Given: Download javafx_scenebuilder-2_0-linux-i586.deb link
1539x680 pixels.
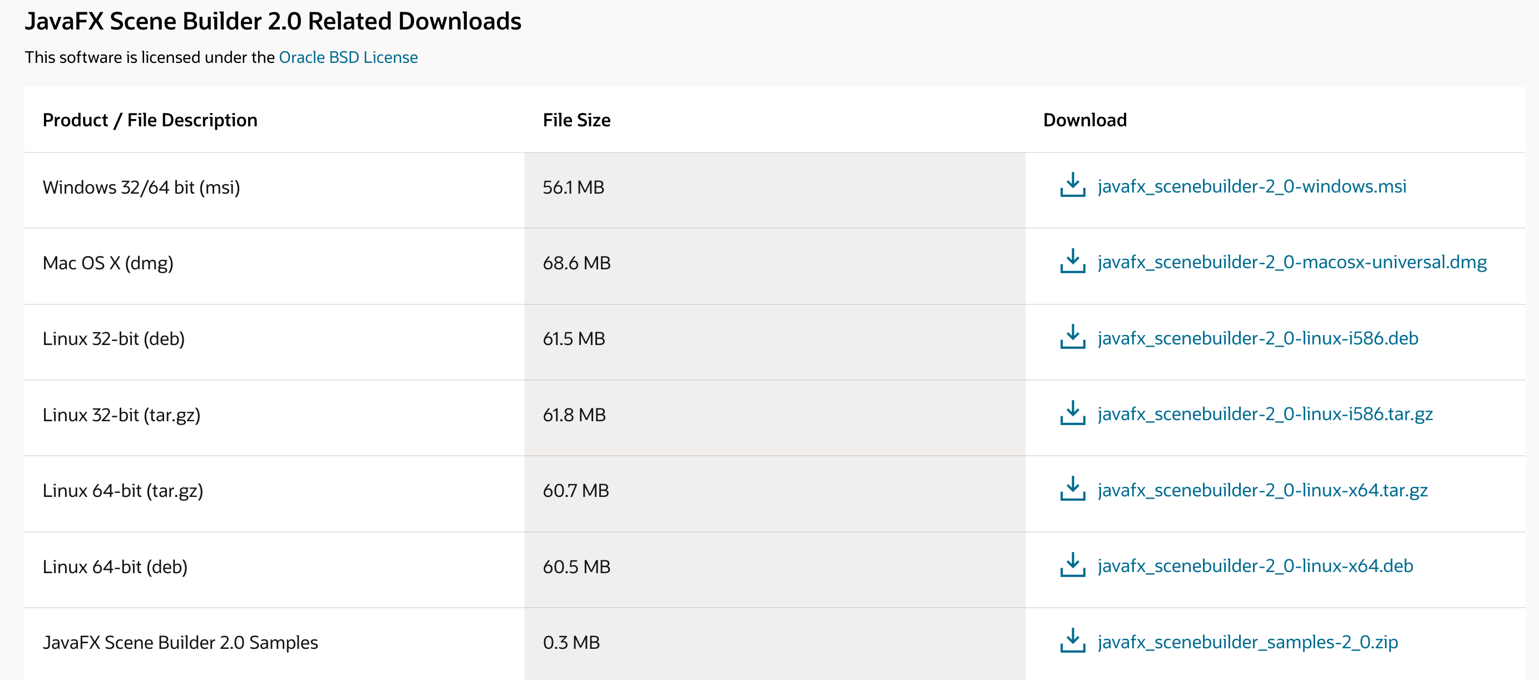Looking at the screenshot, I should tap(1257, 338).
